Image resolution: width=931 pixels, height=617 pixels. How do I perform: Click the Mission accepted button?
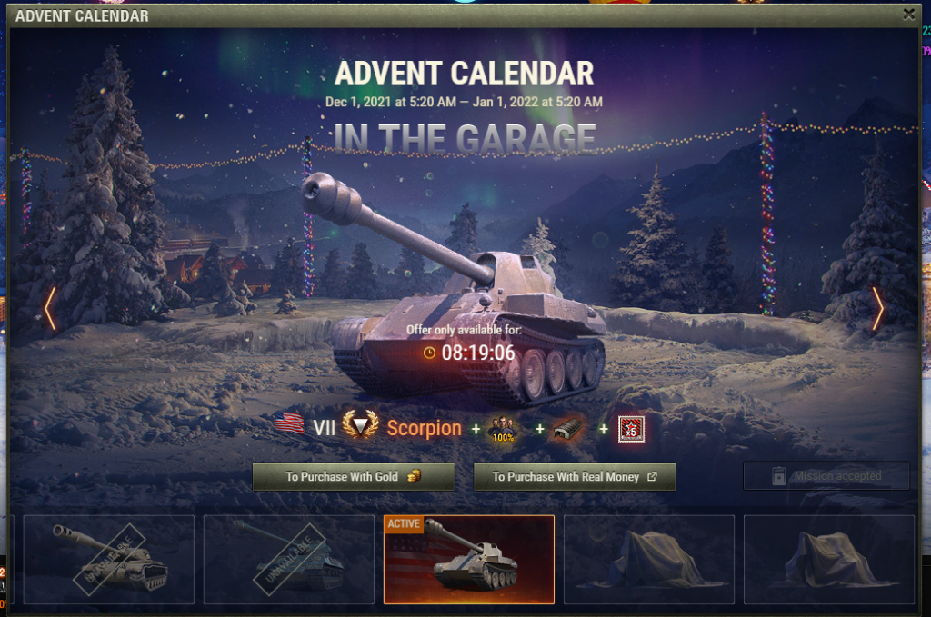(826, 476)
